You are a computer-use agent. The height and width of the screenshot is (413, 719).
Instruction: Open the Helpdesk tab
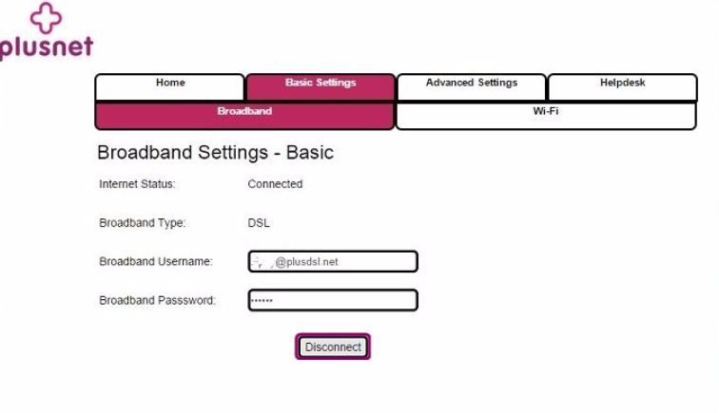[622, 84]
